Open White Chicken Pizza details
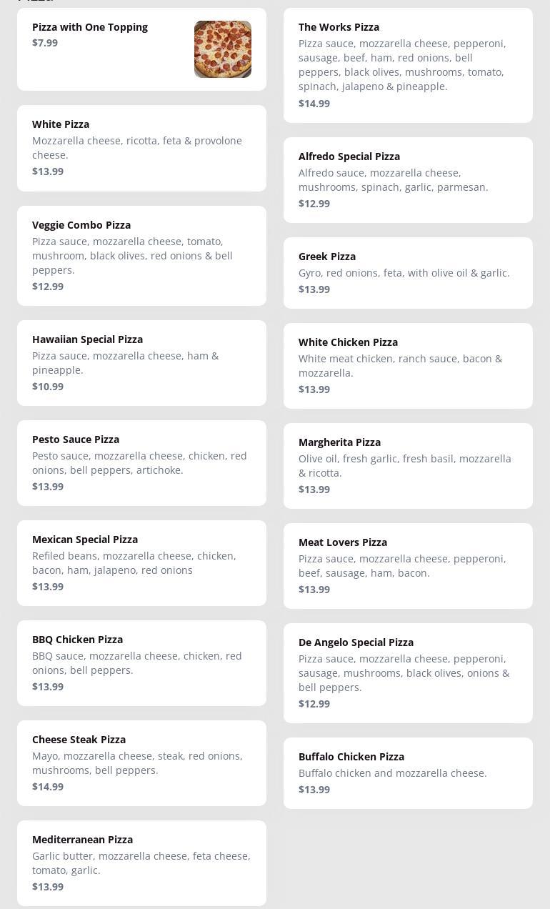The image size is (550, 909). pyautogui.click(x=408, y=365)
